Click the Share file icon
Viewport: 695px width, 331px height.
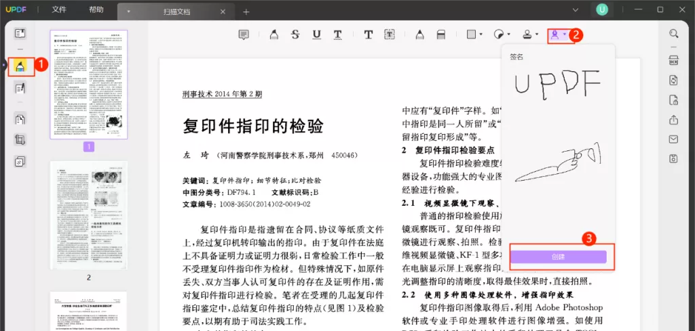coord(673,120)
